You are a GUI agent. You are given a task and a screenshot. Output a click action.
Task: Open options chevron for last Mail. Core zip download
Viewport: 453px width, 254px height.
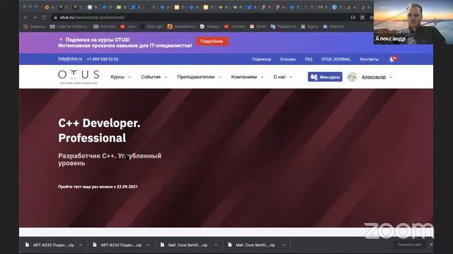(x=284, y=245)
